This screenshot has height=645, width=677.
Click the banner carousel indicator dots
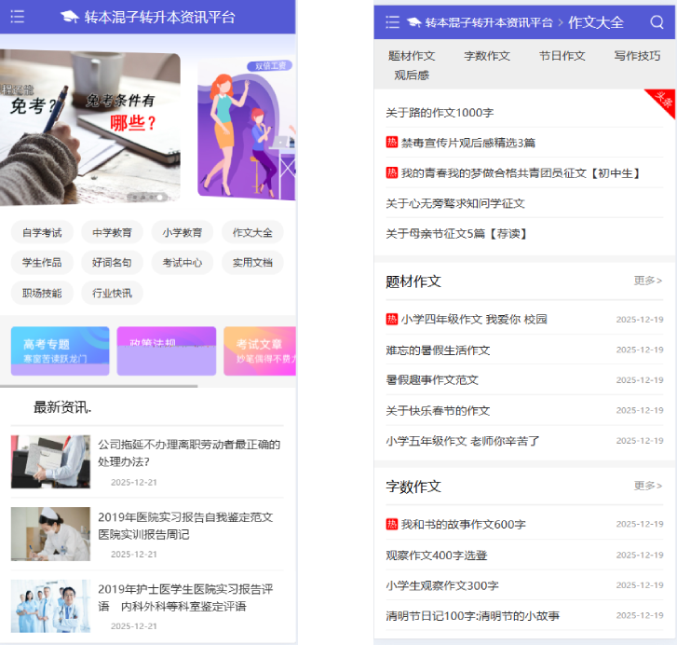pyautogui.click(x=149, y=198)
